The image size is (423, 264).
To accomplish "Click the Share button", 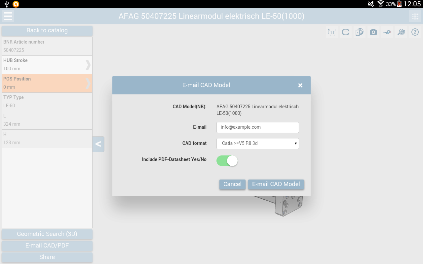I will tap(47, 257).
